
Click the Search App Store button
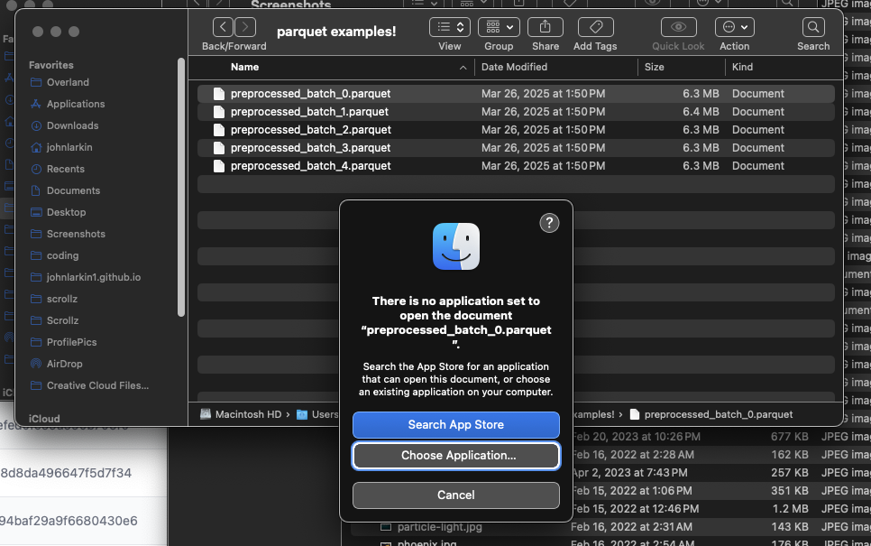(455, 425)
